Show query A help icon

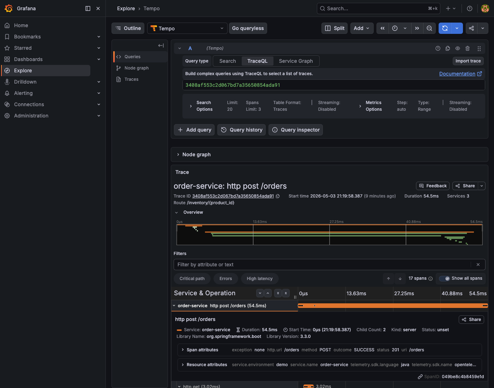(438, 48)
